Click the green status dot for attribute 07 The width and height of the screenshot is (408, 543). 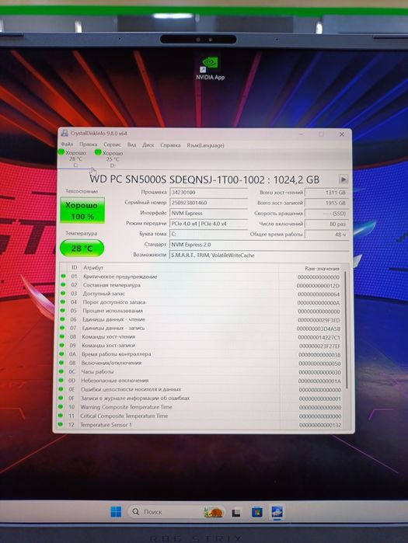62,328
